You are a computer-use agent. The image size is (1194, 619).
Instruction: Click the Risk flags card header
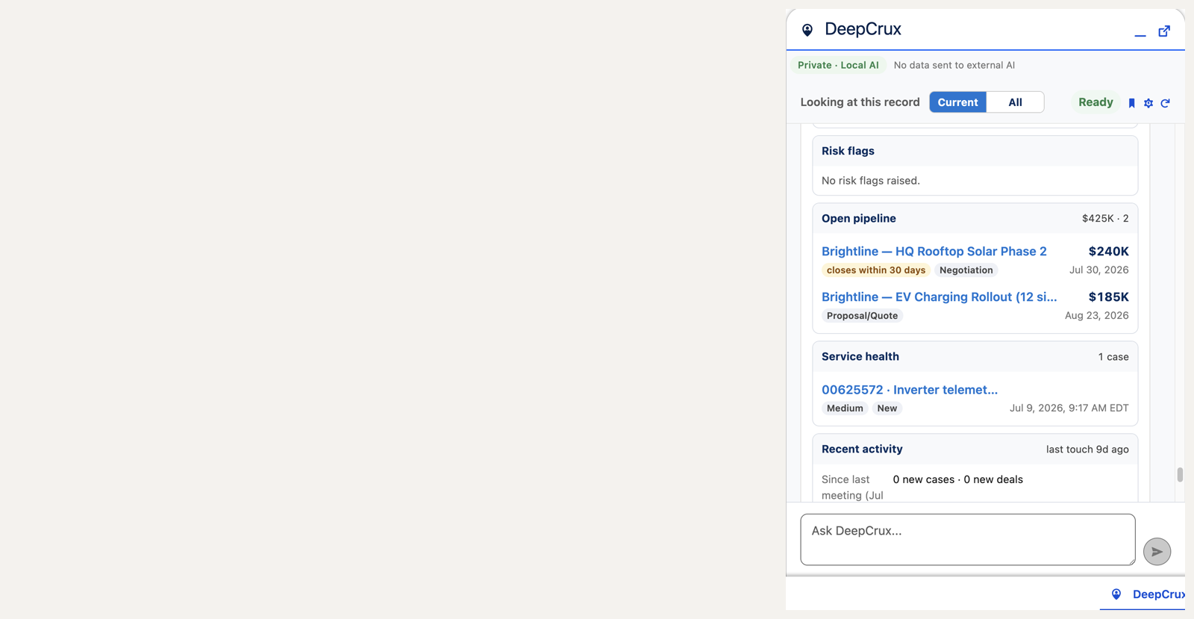click(x=975, y=151)
